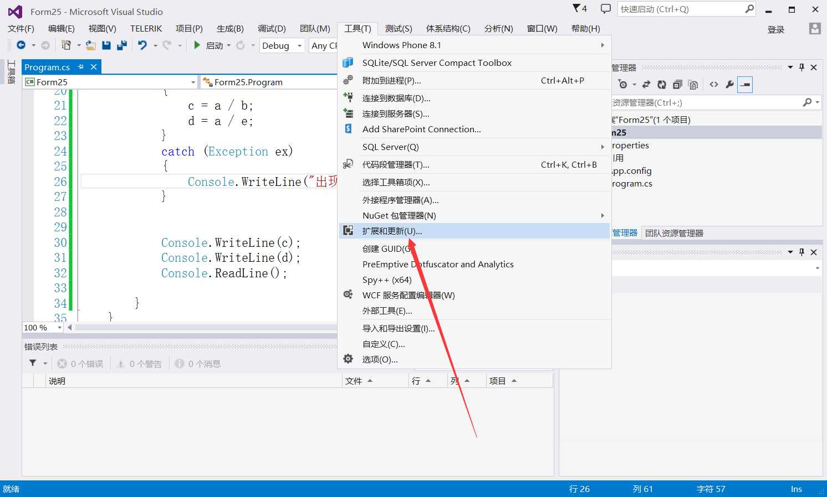Sort the error list by 文件 column
This screenshot has width=827, height=497.
pyautogui.click(x=375, y=381)
